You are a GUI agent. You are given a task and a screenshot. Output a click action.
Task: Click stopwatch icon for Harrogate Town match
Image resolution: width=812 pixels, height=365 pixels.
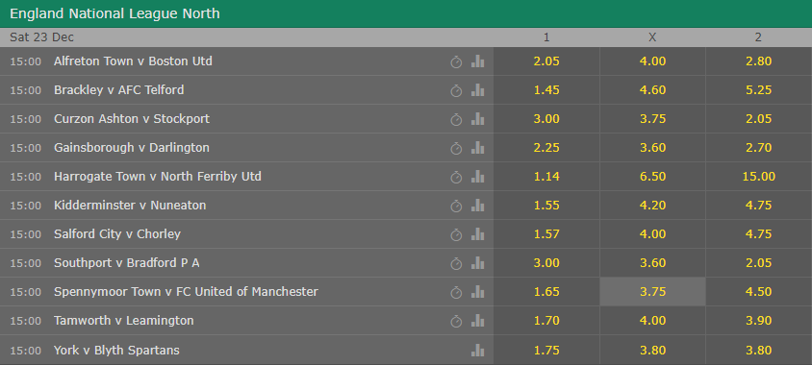[456, 178]
